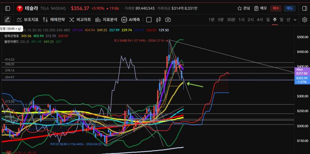The height and width of the screenshot is (154, 310).
Task: Click moving average value 229.74
Action: pos(127,30)
